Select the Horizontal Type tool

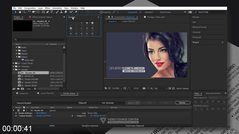tap(52, 12)
